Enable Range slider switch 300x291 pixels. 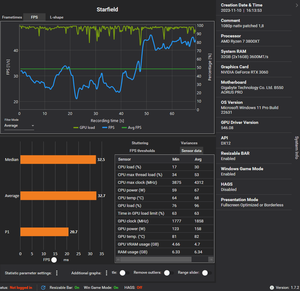pyautogui.click(x=207, y=273)
